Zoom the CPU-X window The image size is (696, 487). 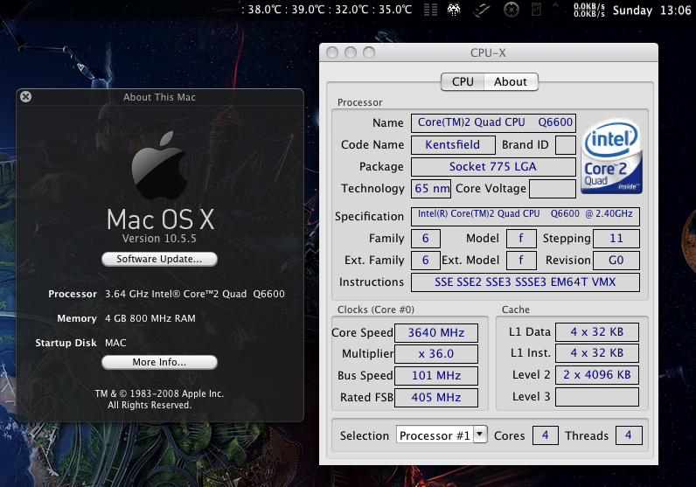coord(368,52)
